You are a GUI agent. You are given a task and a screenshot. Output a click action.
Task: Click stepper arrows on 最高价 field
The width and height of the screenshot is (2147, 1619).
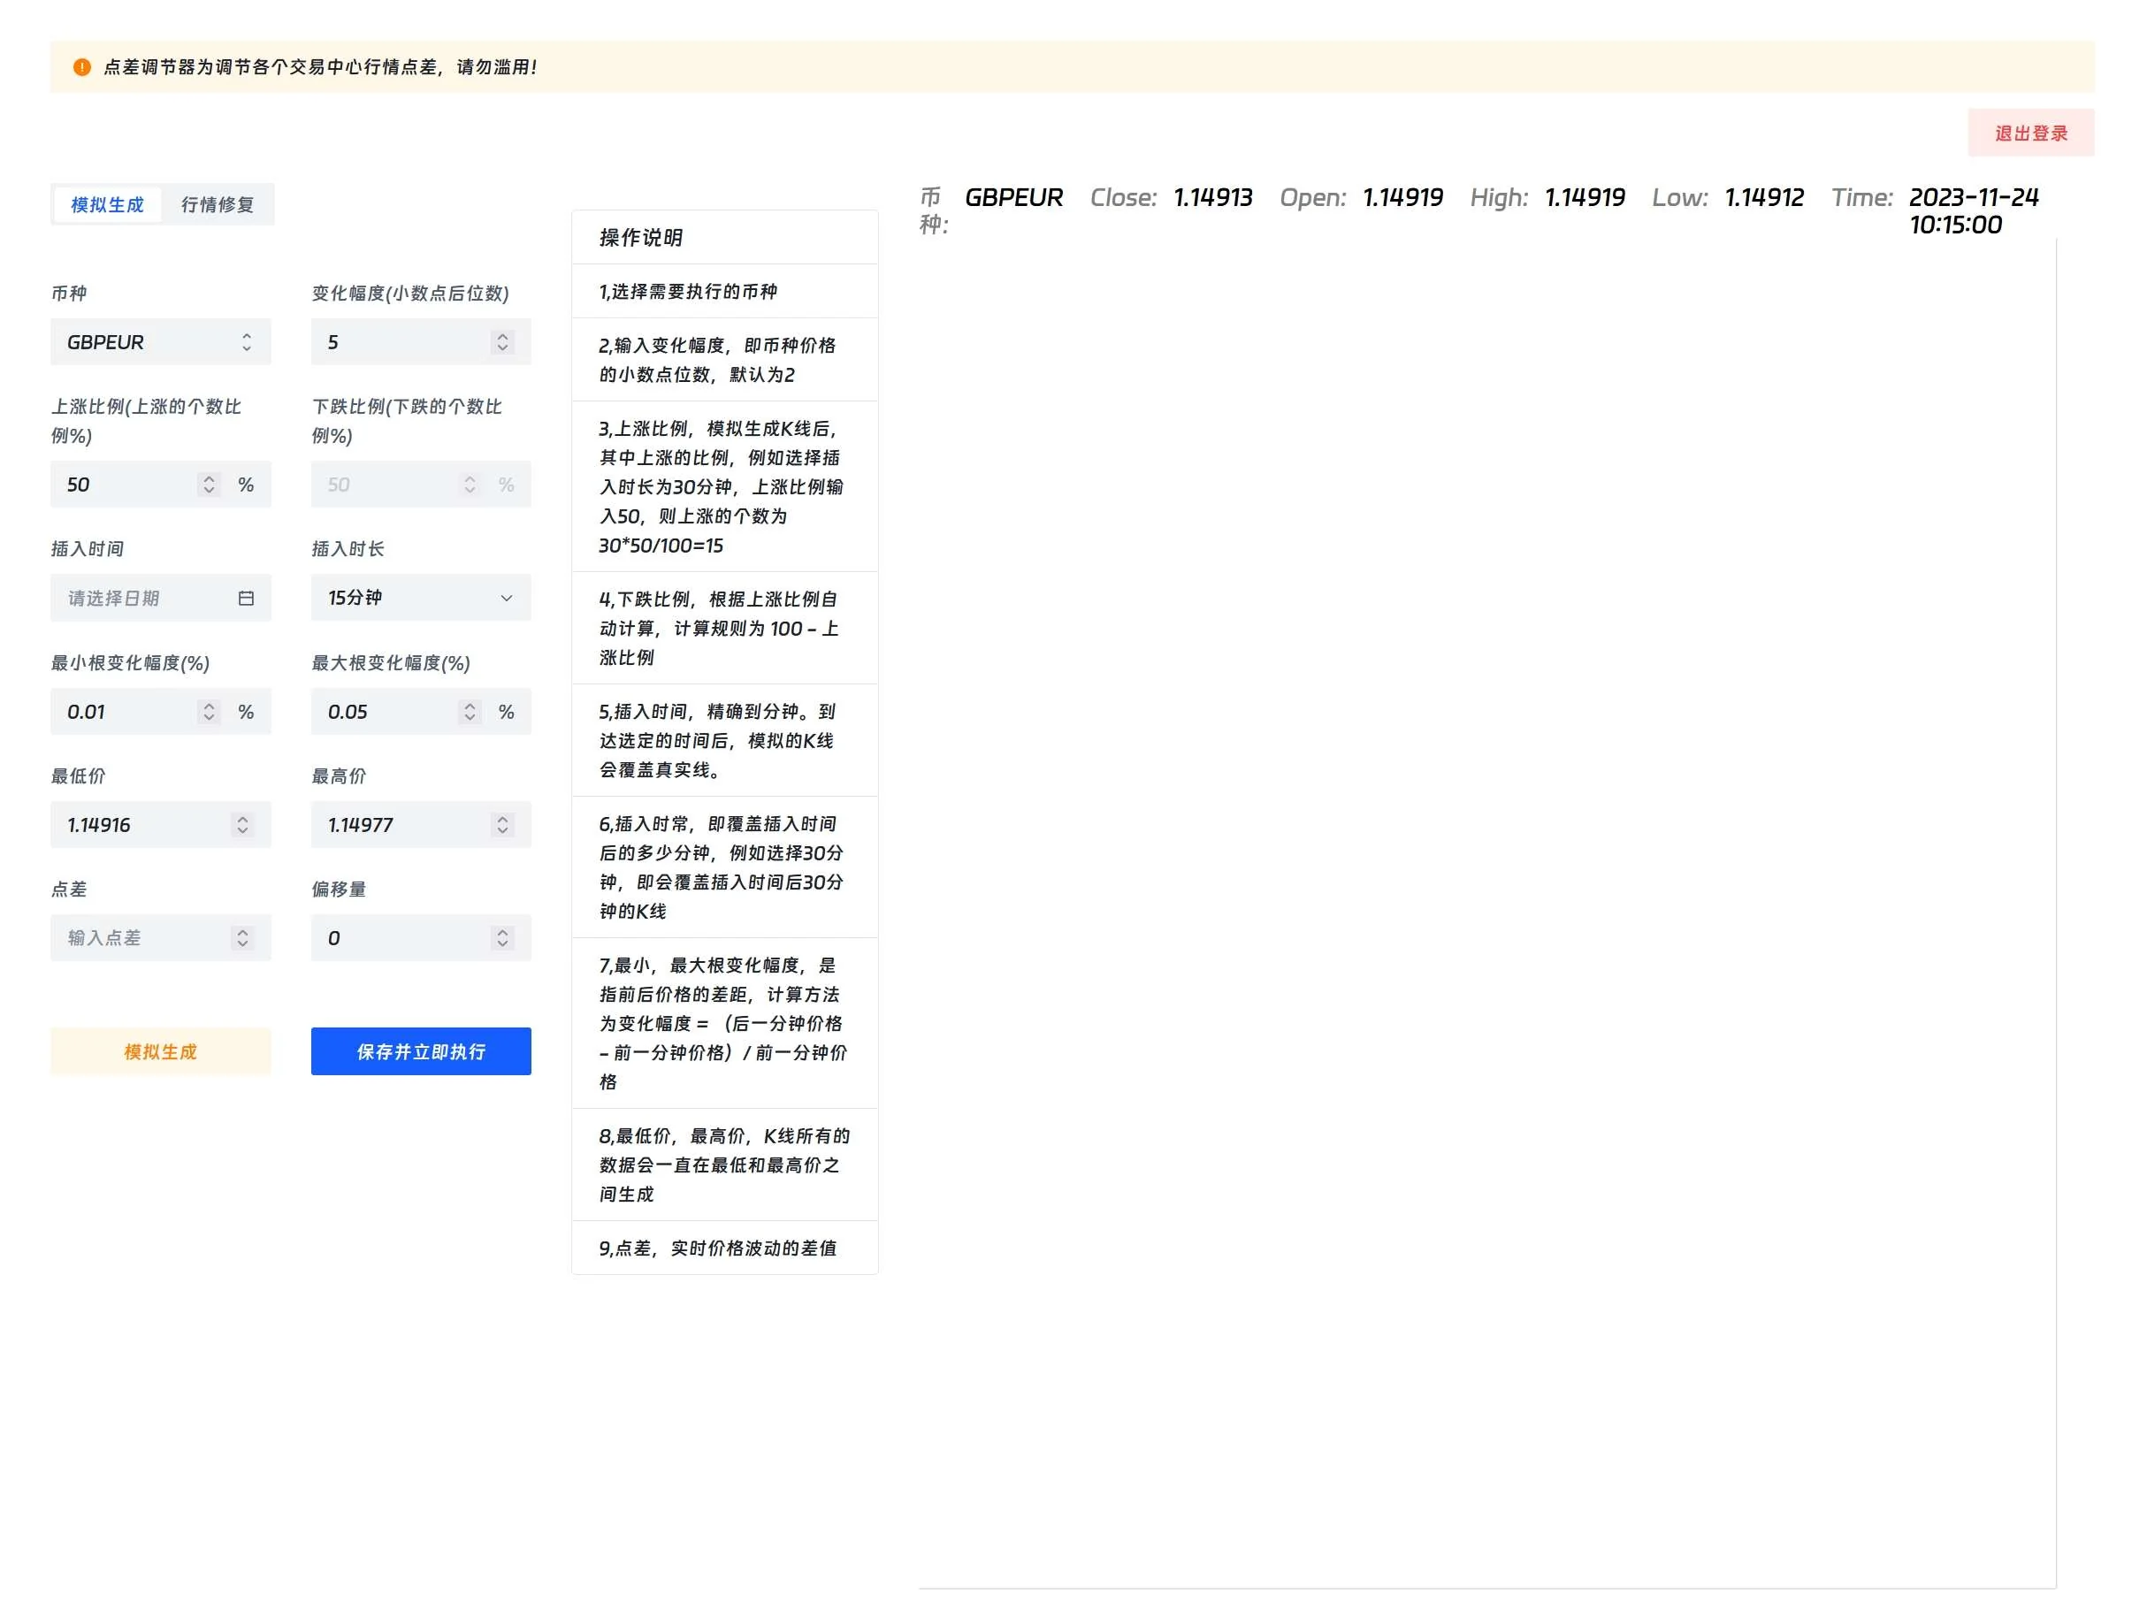[503, 825]
